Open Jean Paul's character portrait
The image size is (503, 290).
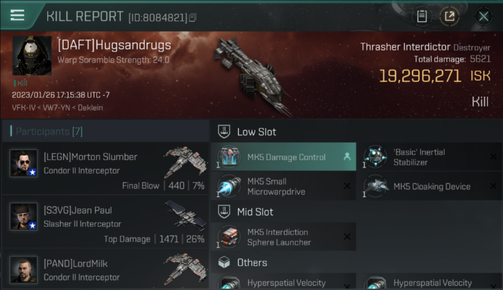coord(24,216)
